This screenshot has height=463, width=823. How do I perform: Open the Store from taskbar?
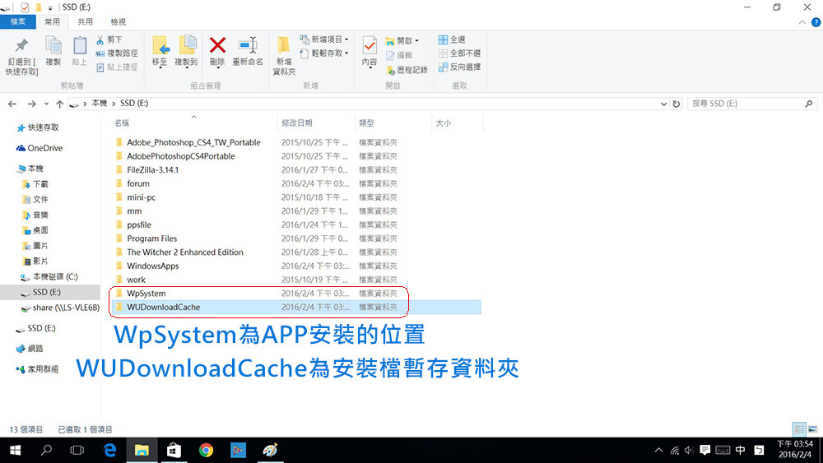pyautogui.click(x=174, y=450)
